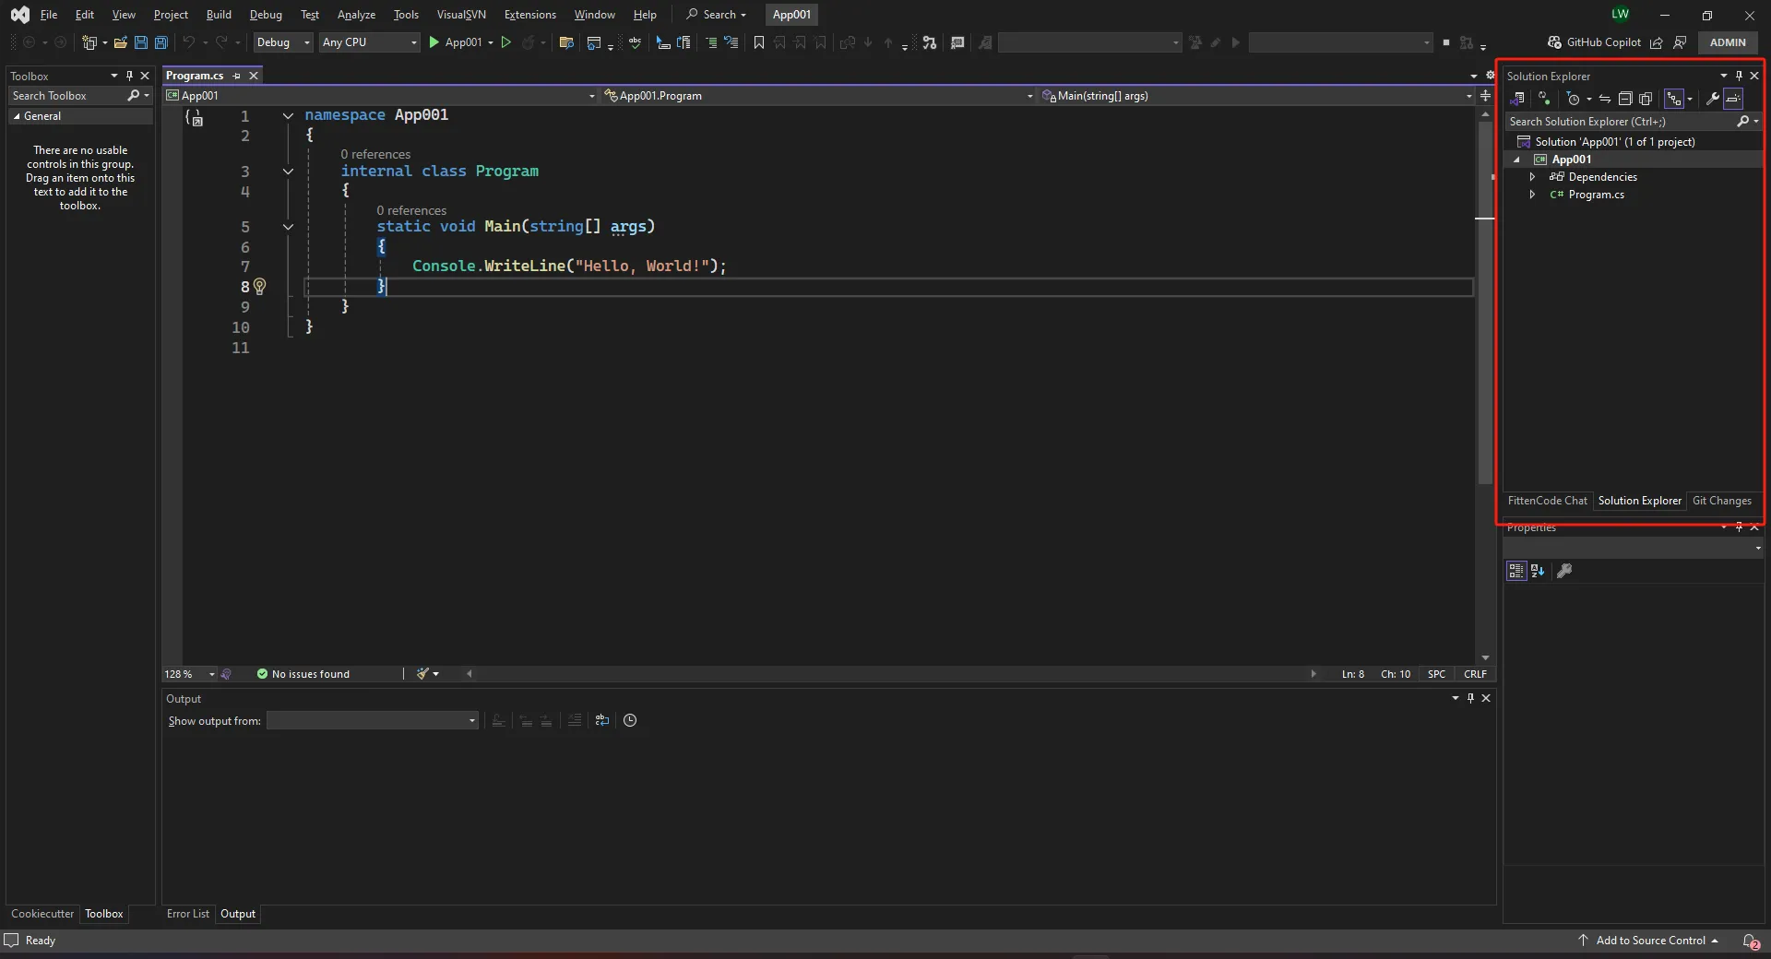Toggle Categorized view in Properties panel

pyautogui.click(x=1516, y=571)
